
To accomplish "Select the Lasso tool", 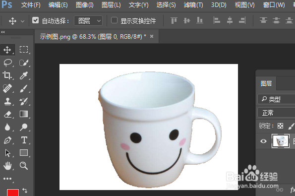I will click(x=8, y=63).
